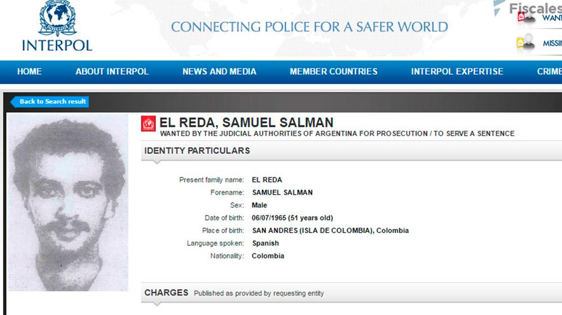562x315 pixels.
Task: Click the yellow Missing persons icon
Action: [525, 43]
